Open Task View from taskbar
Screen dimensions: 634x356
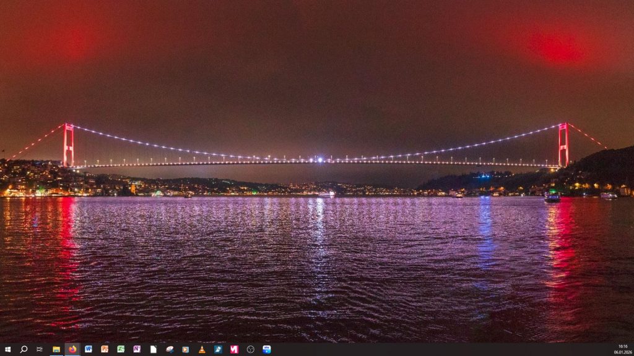[40, 349]
